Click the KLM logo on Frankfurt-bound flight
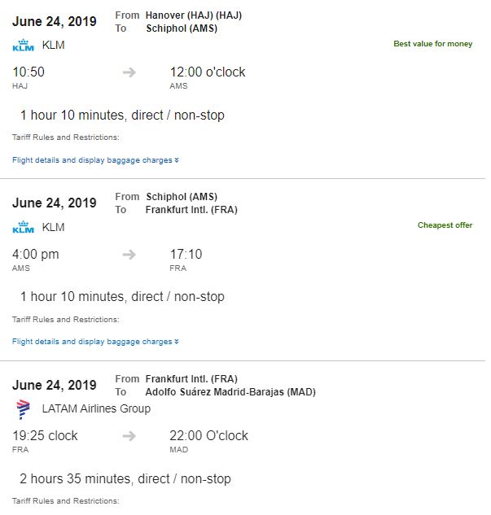The height and width of the screenshot is (515, 491). (x=23, y=227)
